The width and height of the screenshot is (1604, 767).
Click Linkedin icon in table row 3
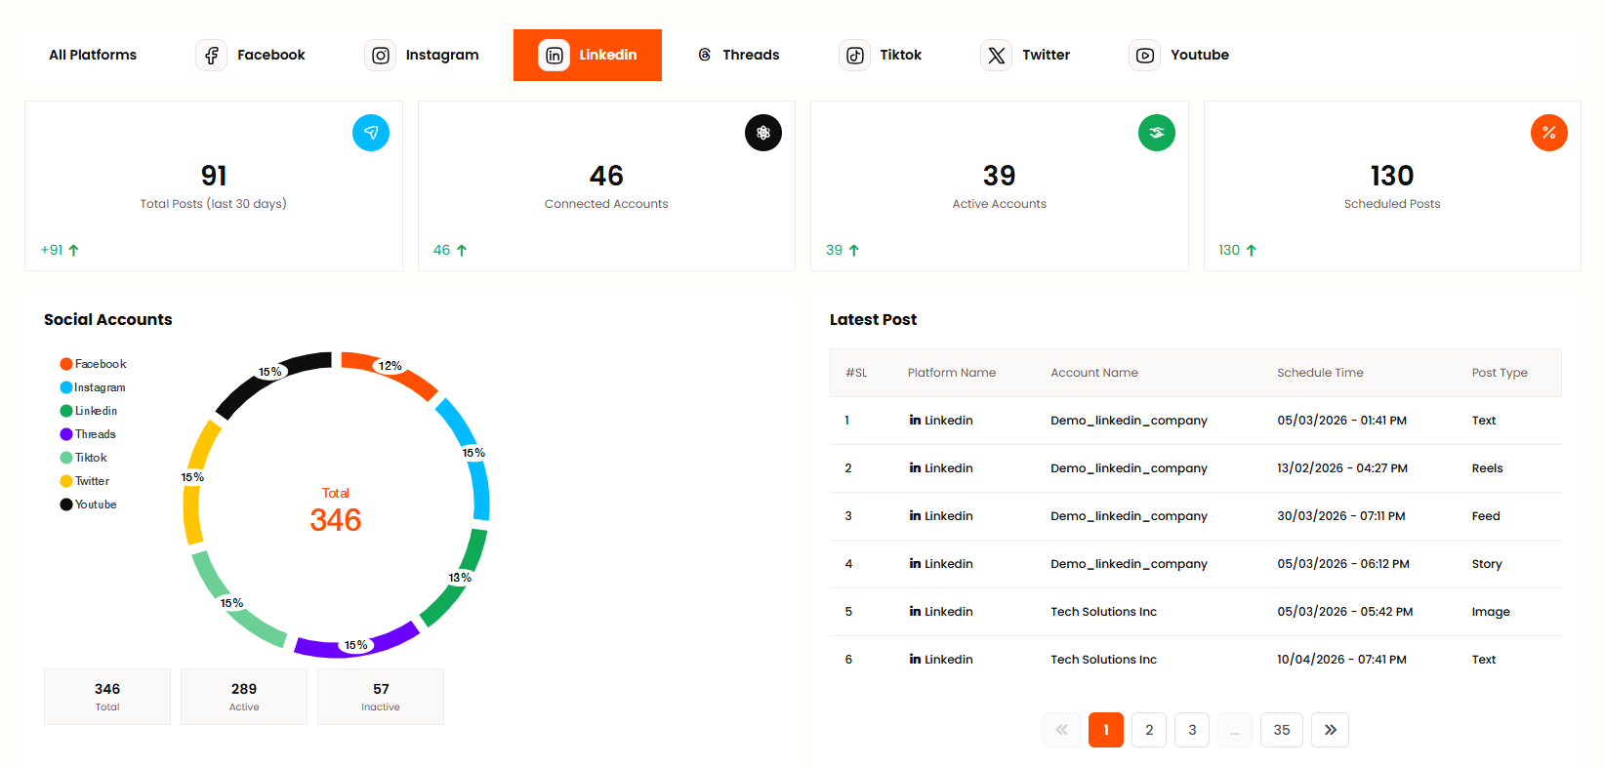pos(915,515)
